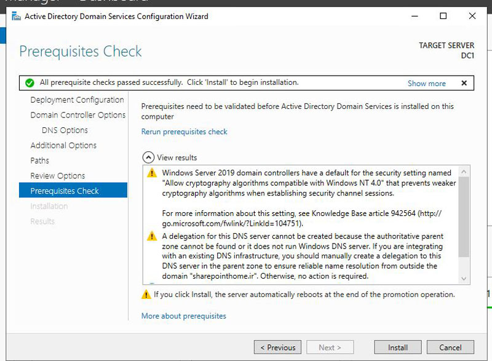Open Show more in notification banner

(x=426, y=84)
